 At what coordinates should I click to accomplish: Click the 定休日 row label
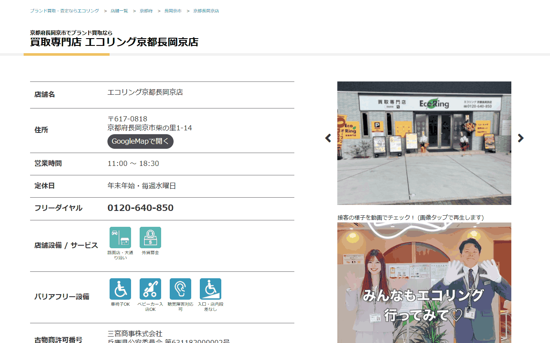pyautogui.click(x=45, y=186)
